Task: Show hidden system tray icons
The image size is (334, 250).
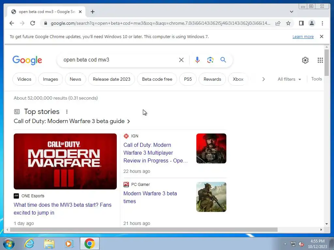Action: point(285,244)
